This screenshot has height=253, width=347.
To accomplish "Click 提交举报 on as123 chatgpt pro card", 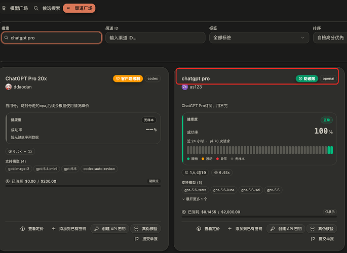I will [323, 239].
